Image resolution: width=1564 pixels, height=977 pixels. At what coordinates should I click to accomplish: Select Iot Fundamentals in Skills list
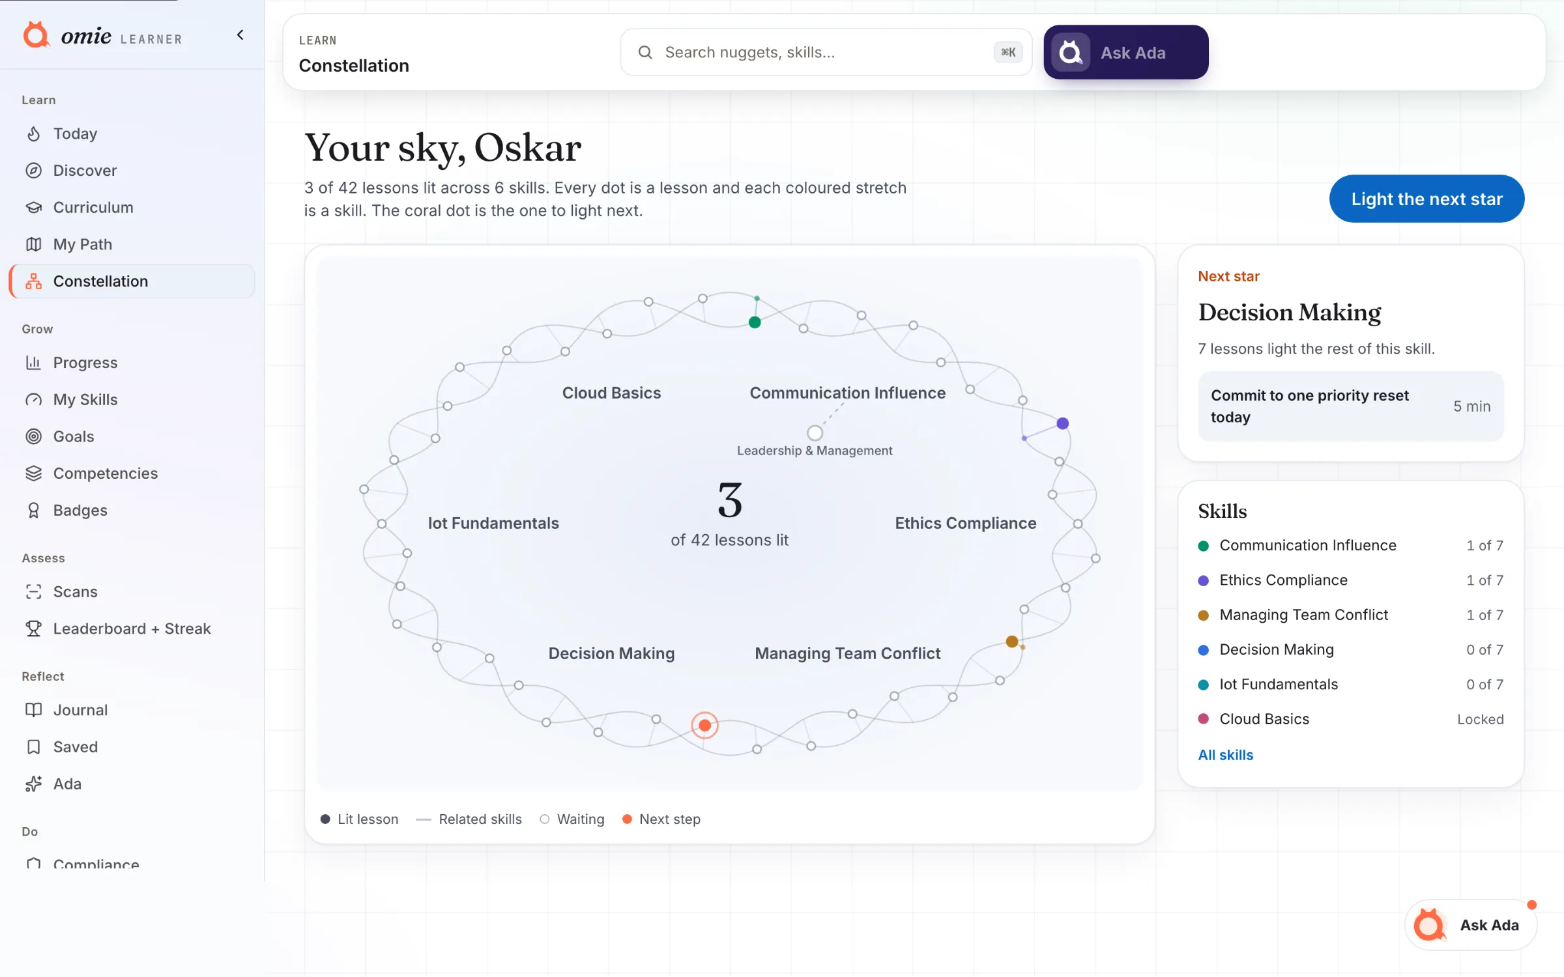click(x=1351, y=685)
